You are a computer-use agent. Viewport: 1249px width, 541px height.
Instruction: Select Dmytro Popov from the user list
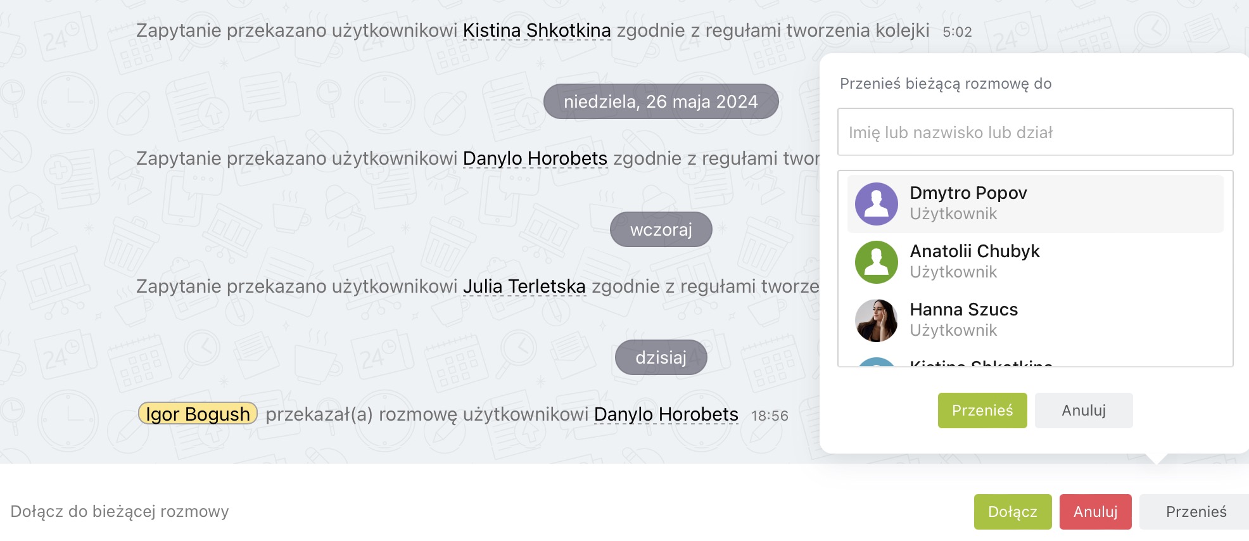coord(1036,204)
